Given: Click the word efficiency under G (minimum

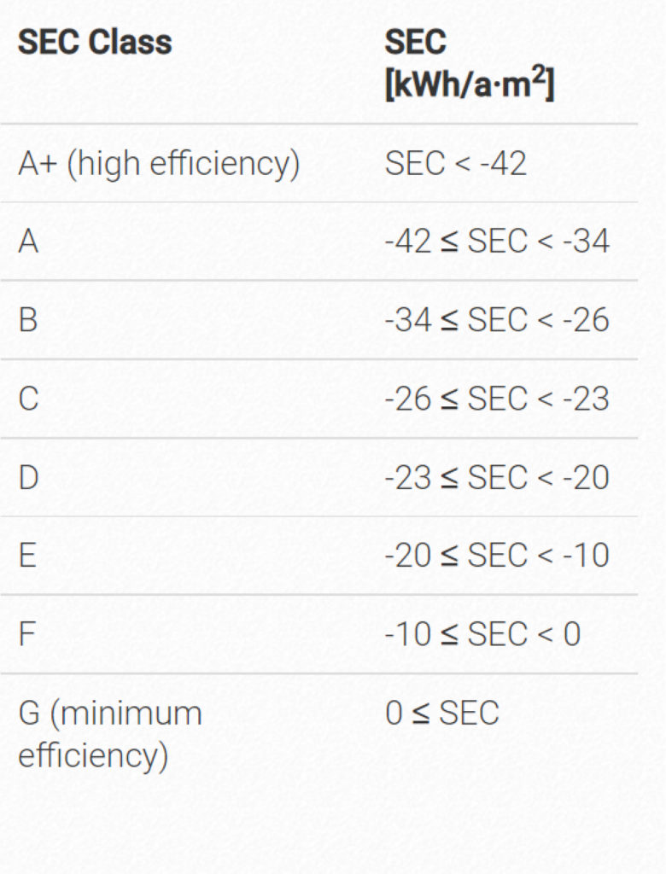Looking at the screenshot, I should click(93, 756).
